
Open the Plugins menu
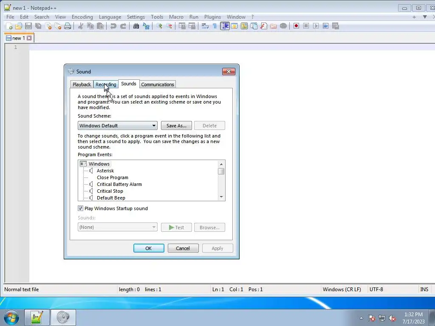tap(212, 17)
